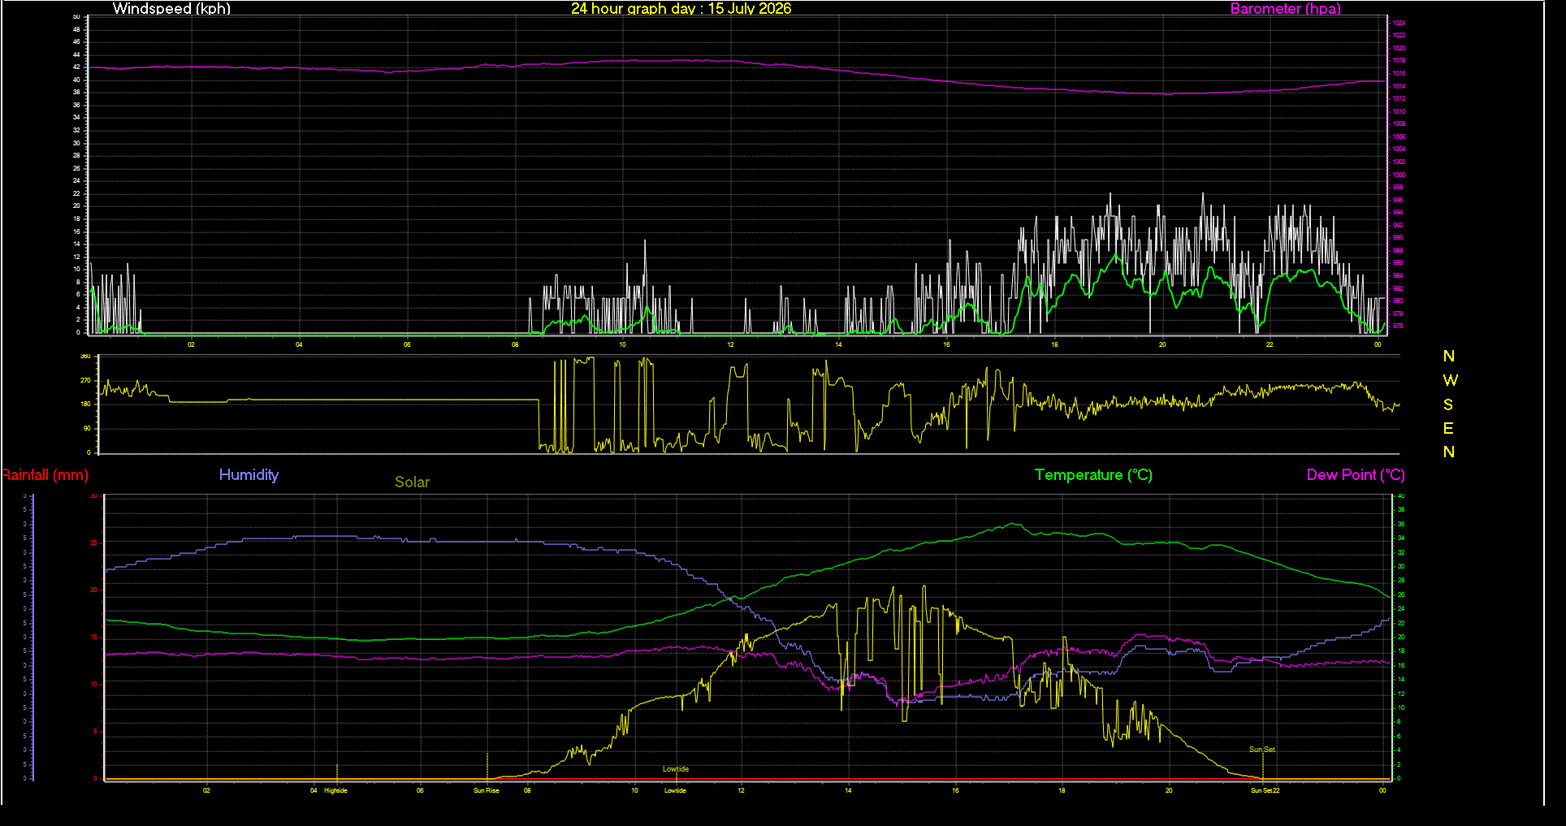Image resolution: width=1566 pixels, height=826 pixels.
Task: Click the Hightide marker on bottom axis
Action: (335, 790)
